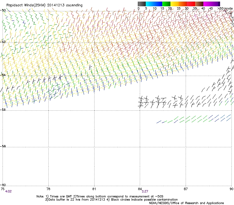This screenshot has height=205, width=234.
Task: Click the purple 4:02 swath time label
Action: 8,191
